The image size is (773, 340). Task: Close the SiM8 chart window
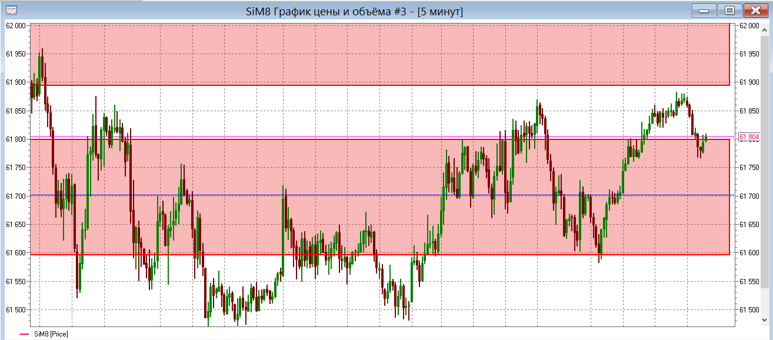click(755, 10)
